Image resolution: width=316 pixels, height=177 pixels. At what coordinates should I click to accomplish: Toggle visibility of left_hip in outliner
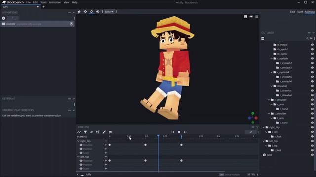coord(313,141)
